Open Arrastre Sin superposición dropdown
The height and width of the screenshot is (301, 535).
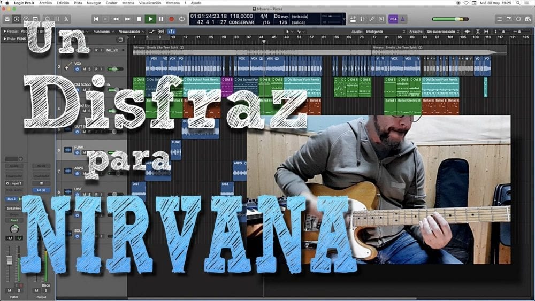443,32
